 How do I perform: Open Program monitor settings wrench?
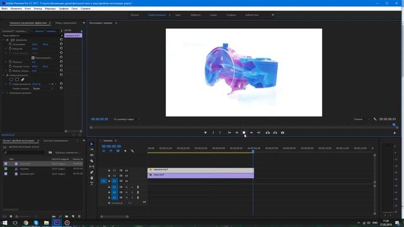pyautogui.click(x=375, y=119)
